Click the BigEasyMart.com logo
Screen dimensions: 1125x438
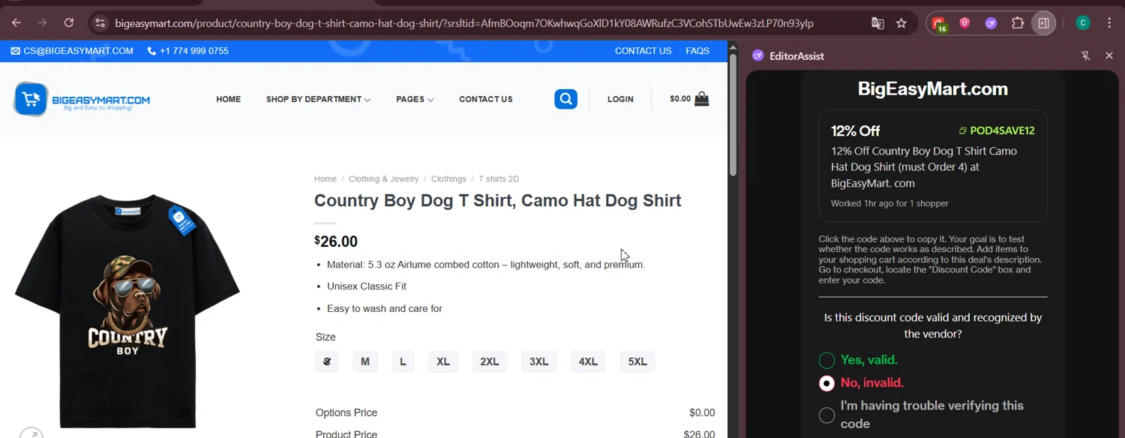coord(82,99)
